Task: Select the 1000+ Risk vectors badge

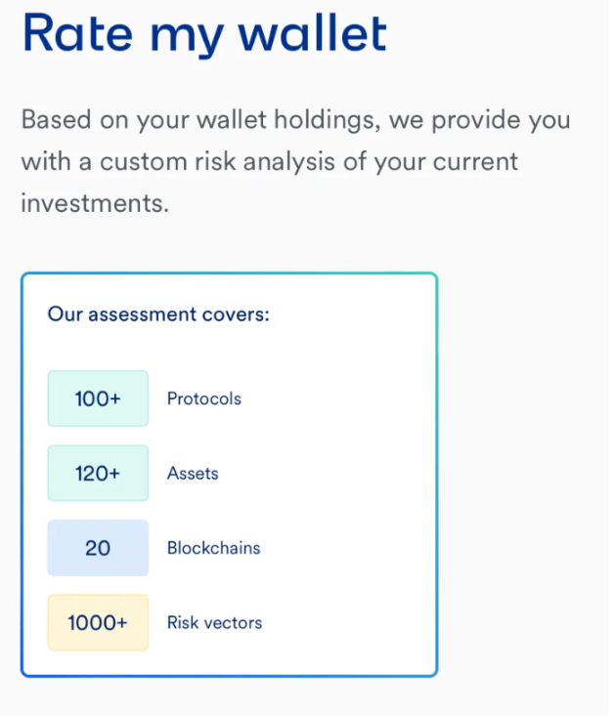Action: pyautogui.click(x=98, y=622)
